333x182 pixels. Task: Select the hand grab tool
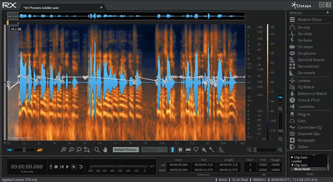105,150
